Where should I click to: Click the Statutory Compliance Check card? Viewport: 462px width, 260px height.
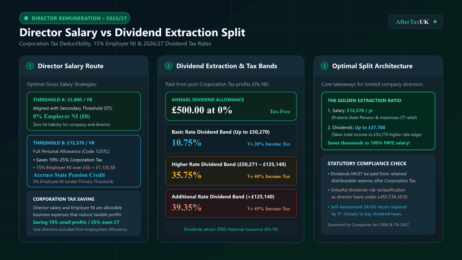378,195
